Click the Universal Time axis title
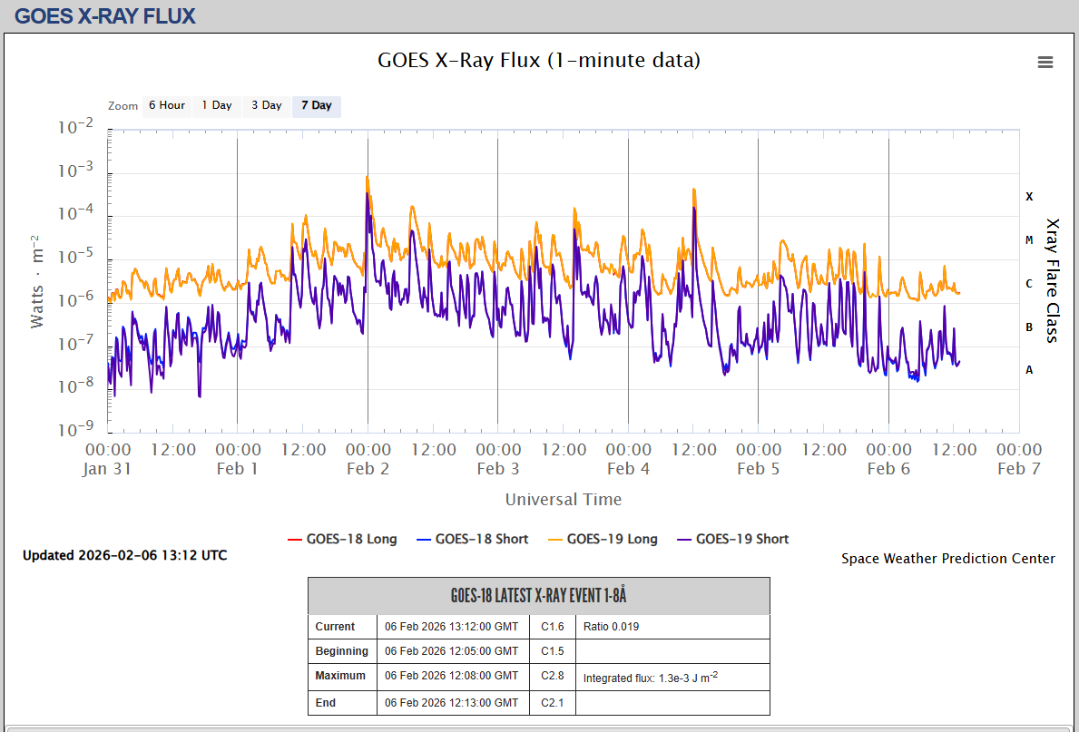 pos(564,500)
